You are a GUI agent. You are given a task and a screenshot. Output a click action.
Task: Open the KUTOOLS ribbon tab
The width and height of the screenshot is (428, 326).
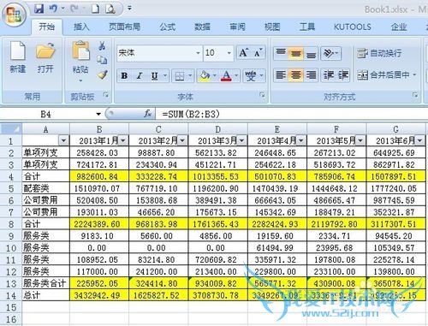click(353, 27)
